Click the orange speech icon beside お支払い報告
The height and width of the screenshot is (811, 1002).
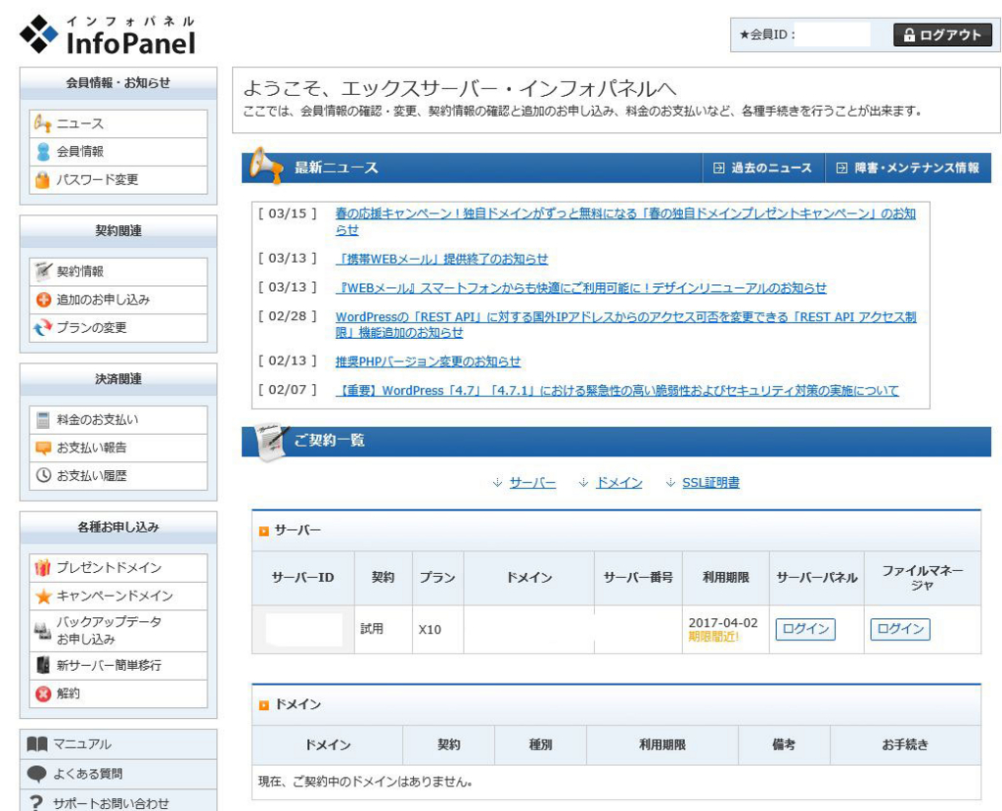point(43,448)
